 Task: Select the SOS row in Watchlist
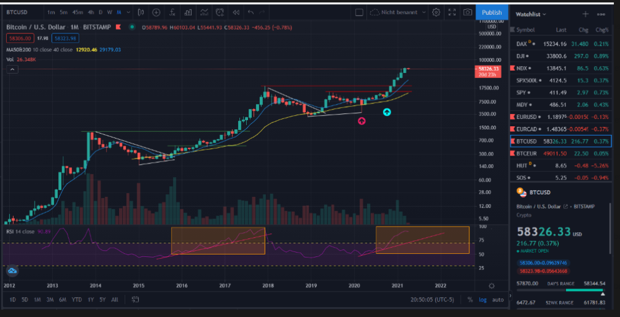point(560,178)
